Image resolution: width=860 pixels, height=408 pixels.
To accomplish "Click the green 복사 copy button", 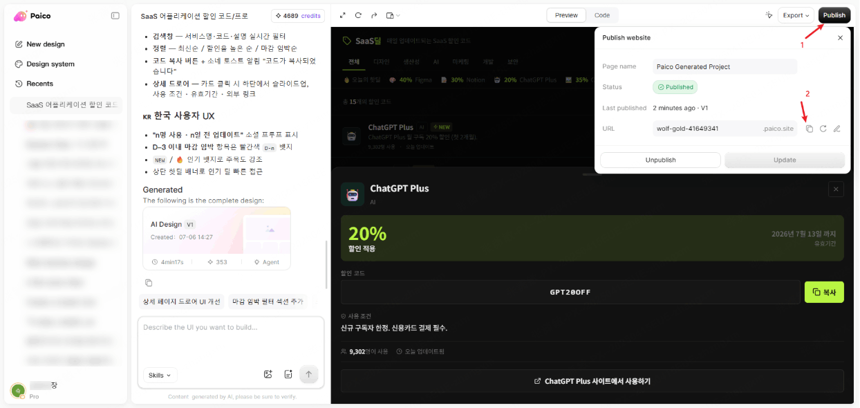I will [824, 292].
